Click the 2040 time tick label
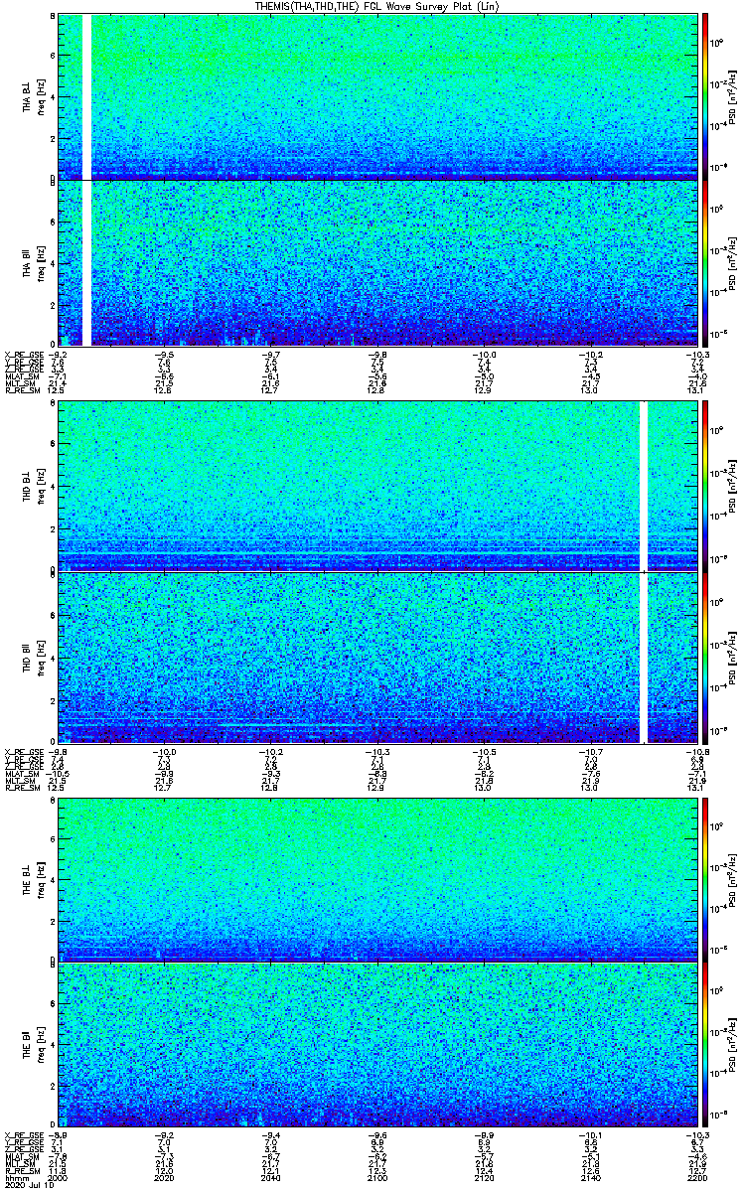745x1192 pixels. tap(271, 1178)
